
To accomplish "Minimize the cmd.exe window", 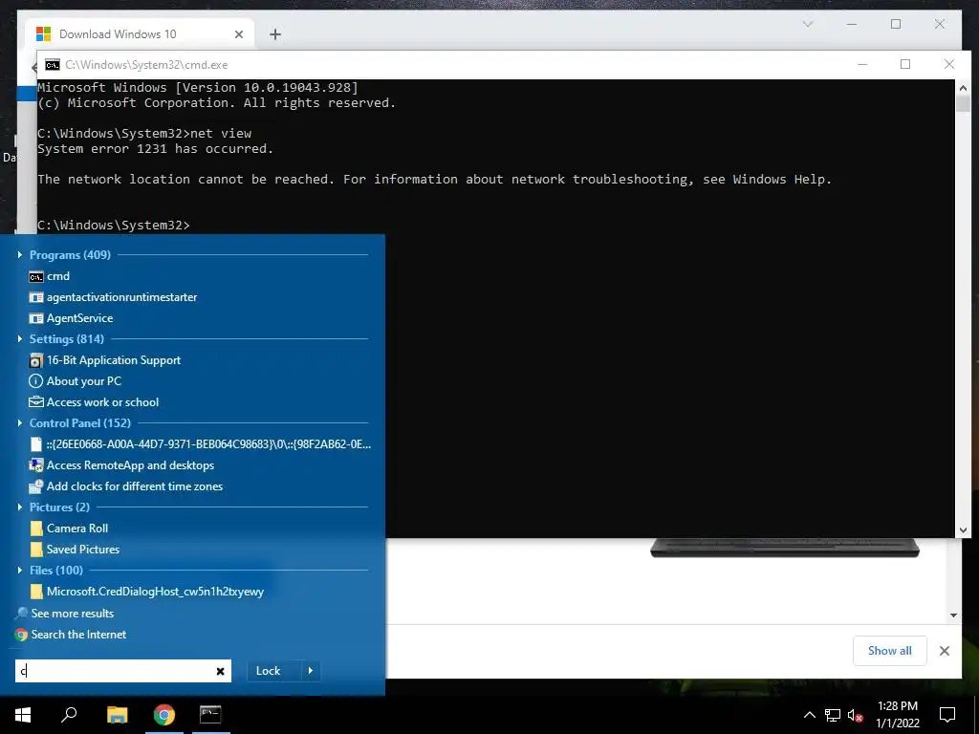I will point(862,64).
